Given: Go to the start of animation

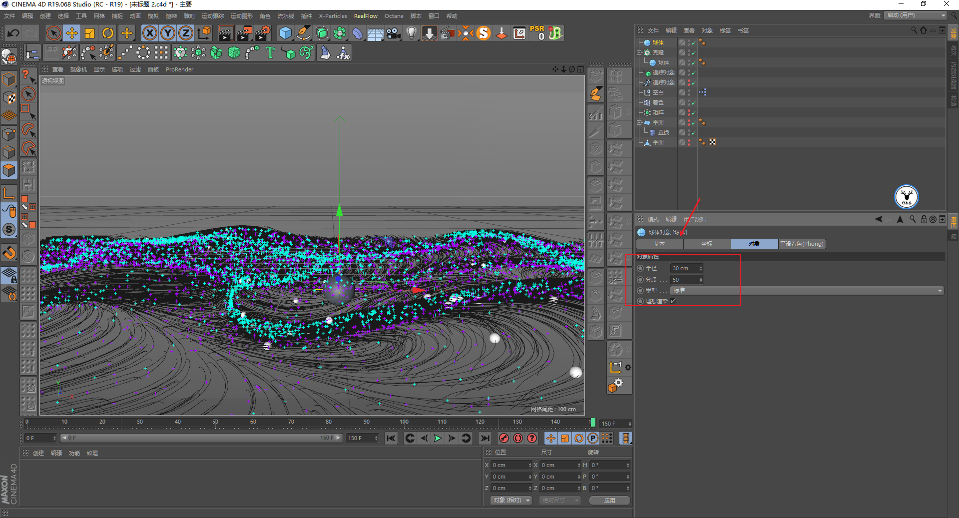Looking at the screenshot, I should coord(391,438).
